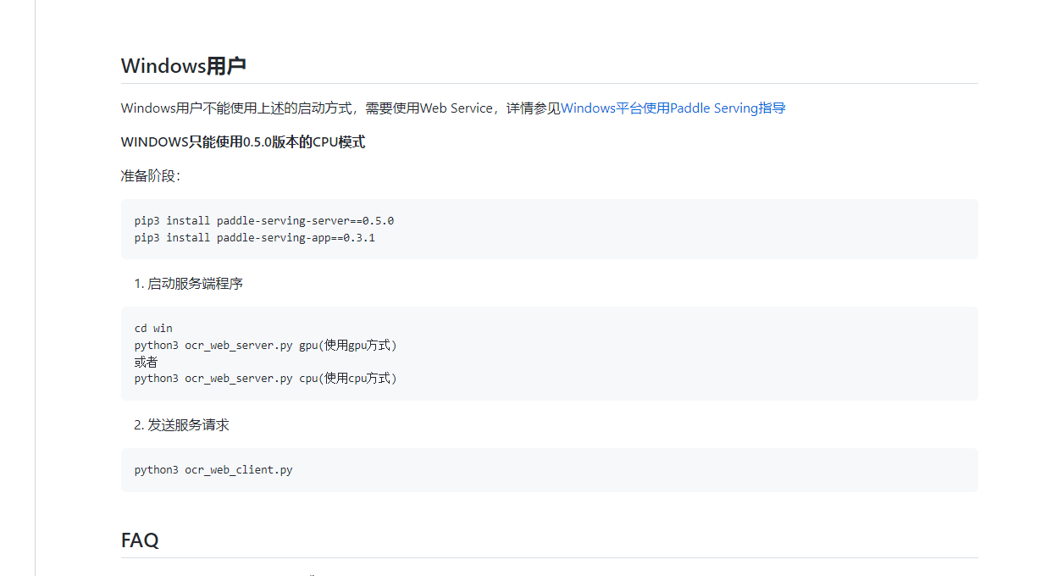Open the "Windows平台使用Paddle Serving指导" link
The width and height of the screenshot is (1052, 576).
673,108
